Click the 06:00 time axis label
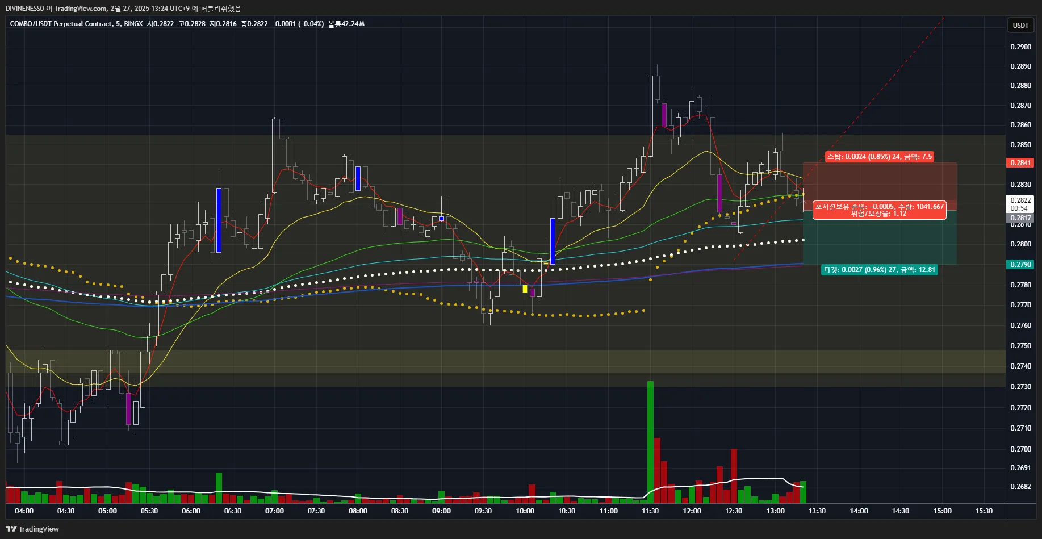 191,511
